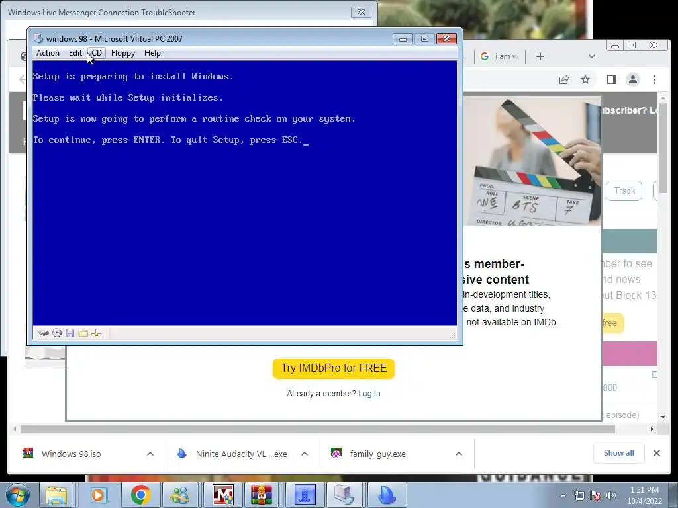678x508 pixels.
Task: Click the Log In link
Action: 369,394
